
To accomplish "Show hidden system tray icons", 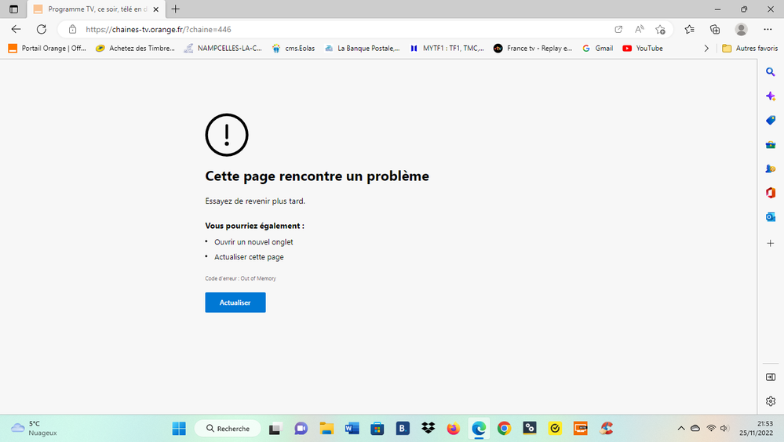I will pos(680,429).
